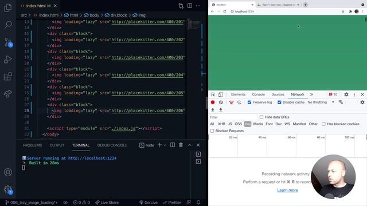Switch to the DEBUG CONSOLE panel tab

112,145
